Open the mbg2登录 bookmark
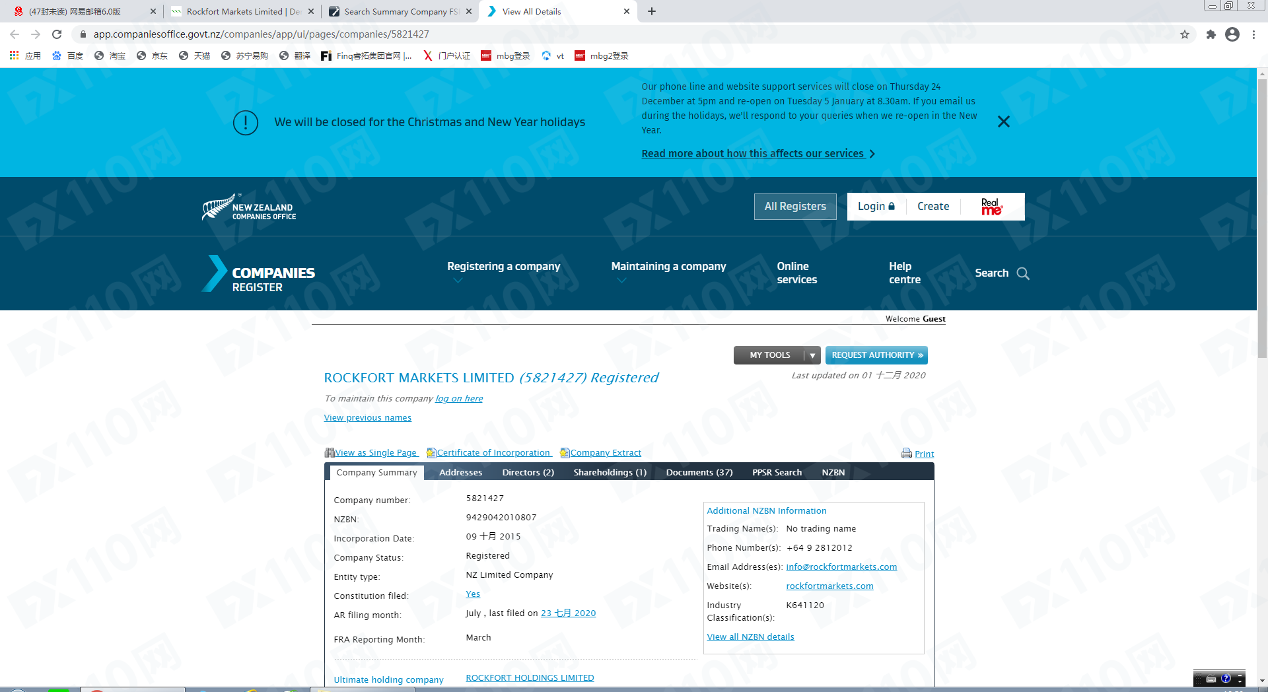Screen dimensions: 1268x692 (602, 56)
